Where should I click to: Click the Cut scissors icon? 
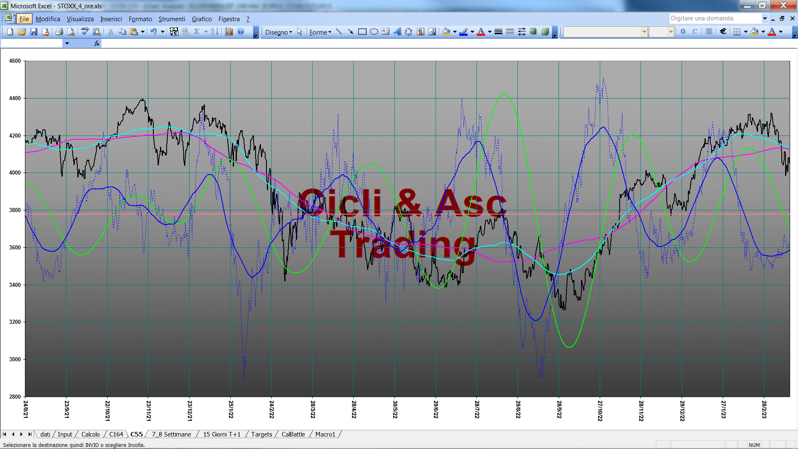click(111, 32)
